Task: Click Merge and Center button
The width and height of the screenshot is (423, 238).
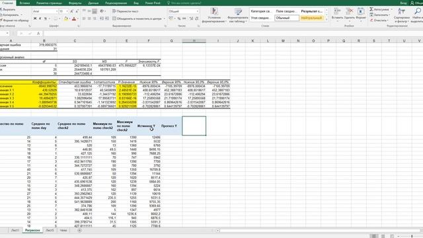Action: (137, 19)
